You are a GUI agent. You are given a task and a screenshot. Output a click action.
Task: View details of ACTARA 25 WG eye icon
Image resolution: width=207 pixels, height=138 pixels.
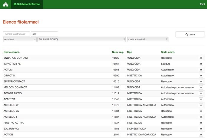[x=201, y=93]
